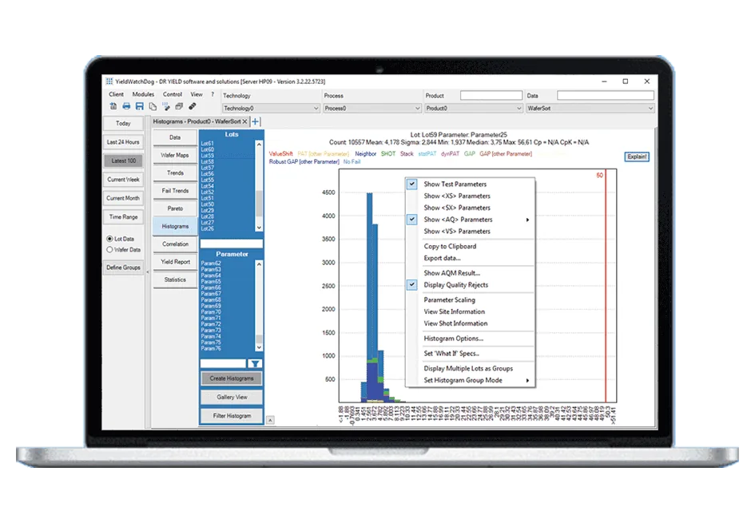Click the help question mark menu
Screen dimensions: 755x523
(x=213, y=94)
